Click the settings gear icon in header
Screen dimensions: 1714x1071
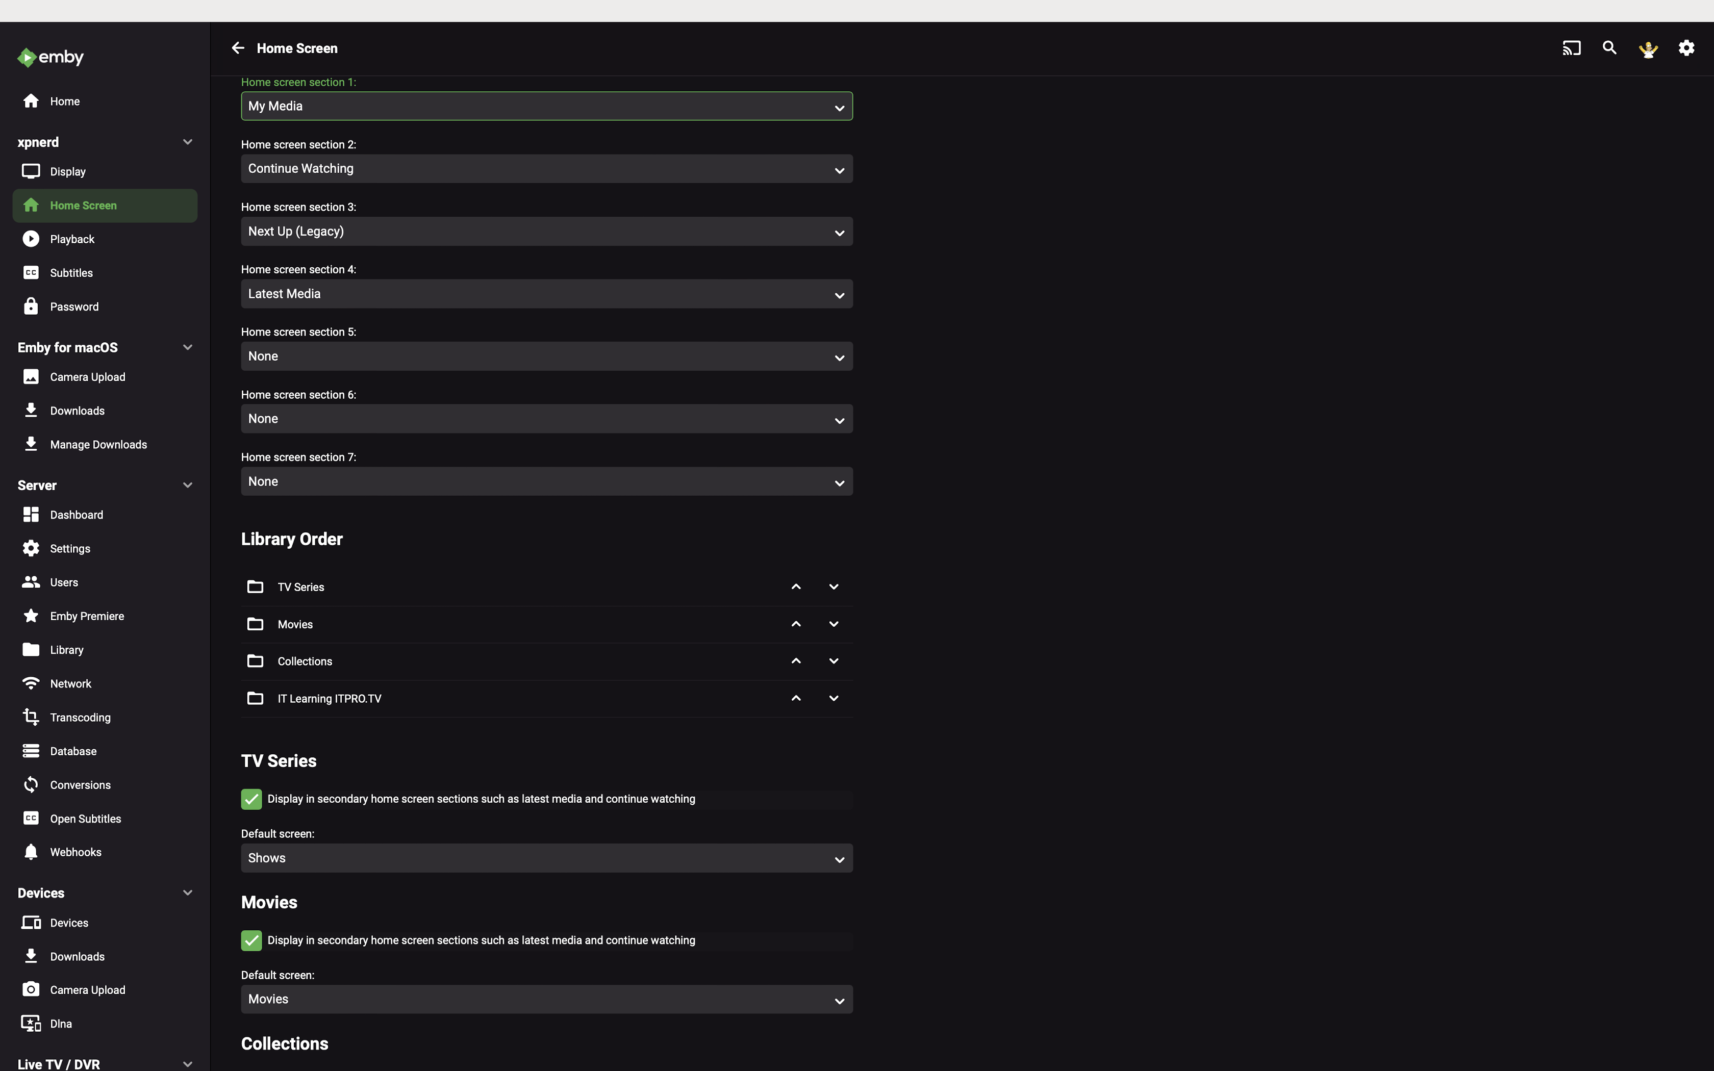tap(1686, 48)
